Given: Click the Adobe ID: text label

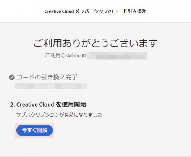Looking at the screenshot, I should click(x=77, y=56).
